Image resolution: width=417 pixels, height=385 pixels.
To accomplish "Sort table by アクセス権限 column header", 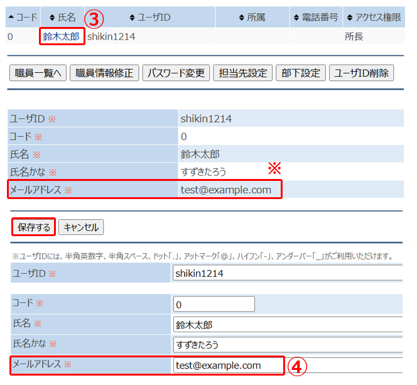I will coord(373,18).
